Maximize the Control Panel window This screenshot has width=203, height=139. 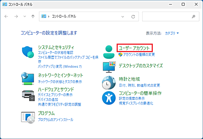pyautogui.click(x=183, y=4)
